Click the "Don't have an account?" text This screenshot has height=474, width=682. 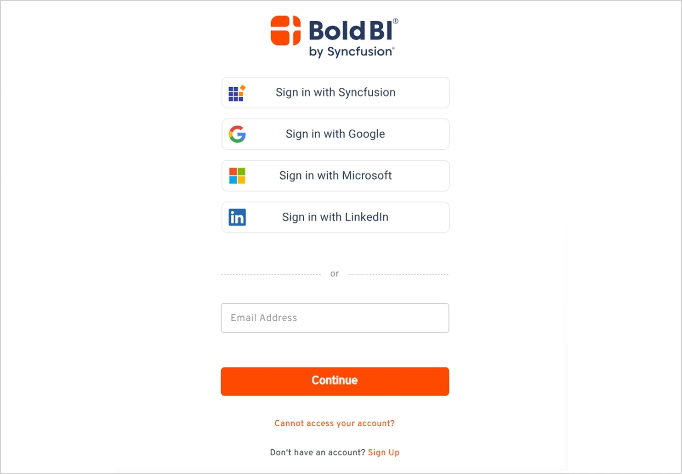(318, 452)
